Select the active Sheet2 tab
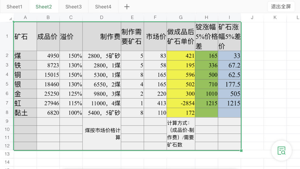 click(43, 7)
